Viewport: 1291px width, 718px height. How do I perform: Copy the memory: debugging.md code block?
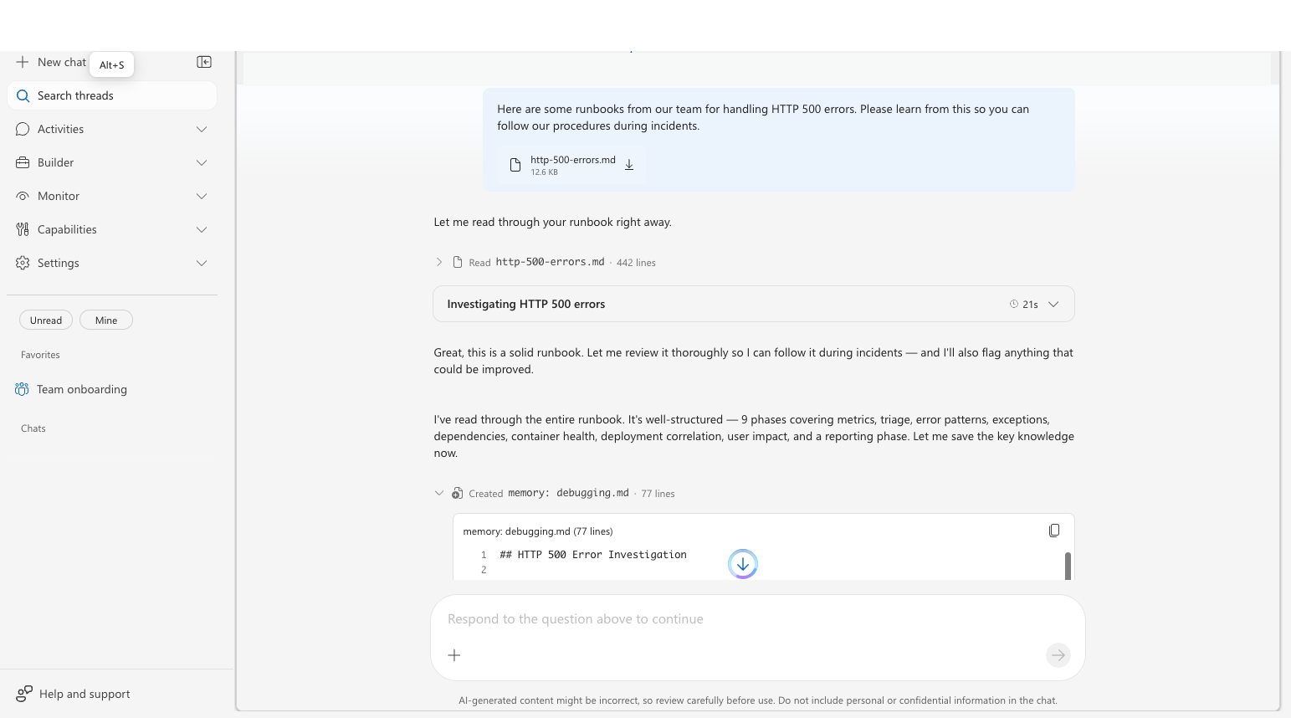(x=1054, y=531)
